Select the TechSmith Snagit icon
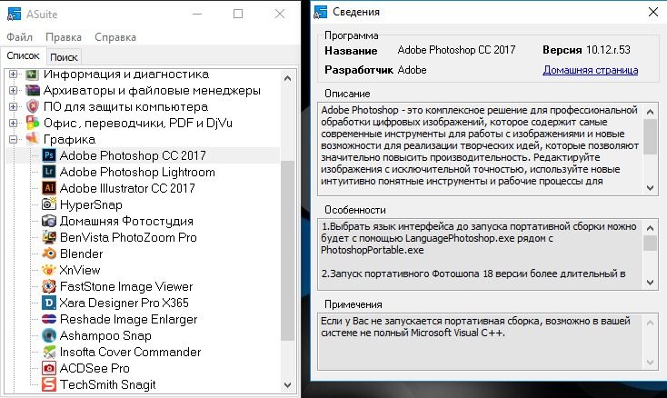Viewport: 667px width, 398px height. tap(49, 384)
